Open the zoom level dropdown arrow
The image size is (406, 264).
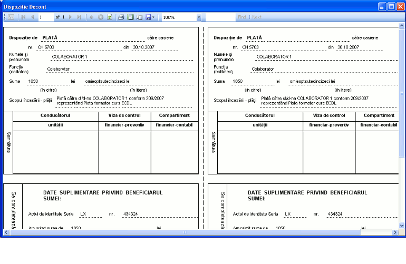click(199, 17)
